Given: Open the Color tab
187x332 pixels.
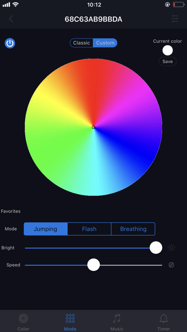Looking at the screenshot, I should point(23,322).
